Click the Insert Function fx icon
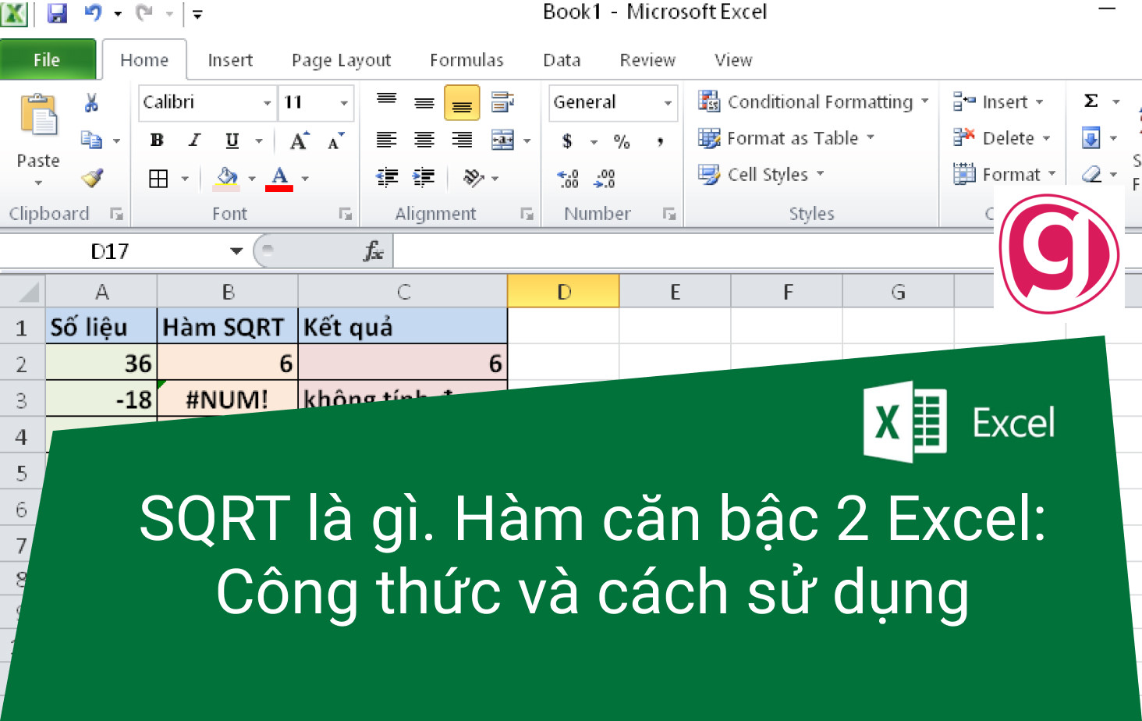 (374, 251)
